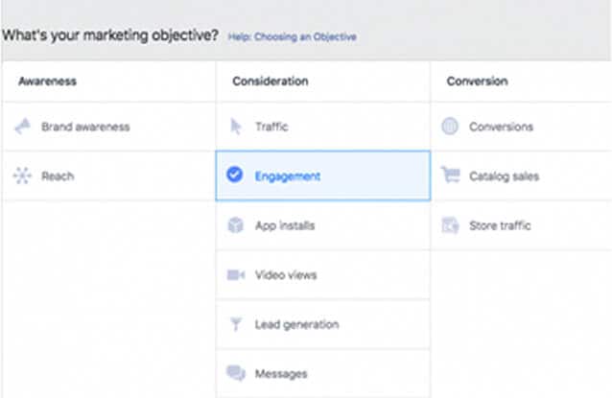Open the Choosing an Objective help link
The height and width of the screenshot is (398, 612).
(x=292, y=37)
